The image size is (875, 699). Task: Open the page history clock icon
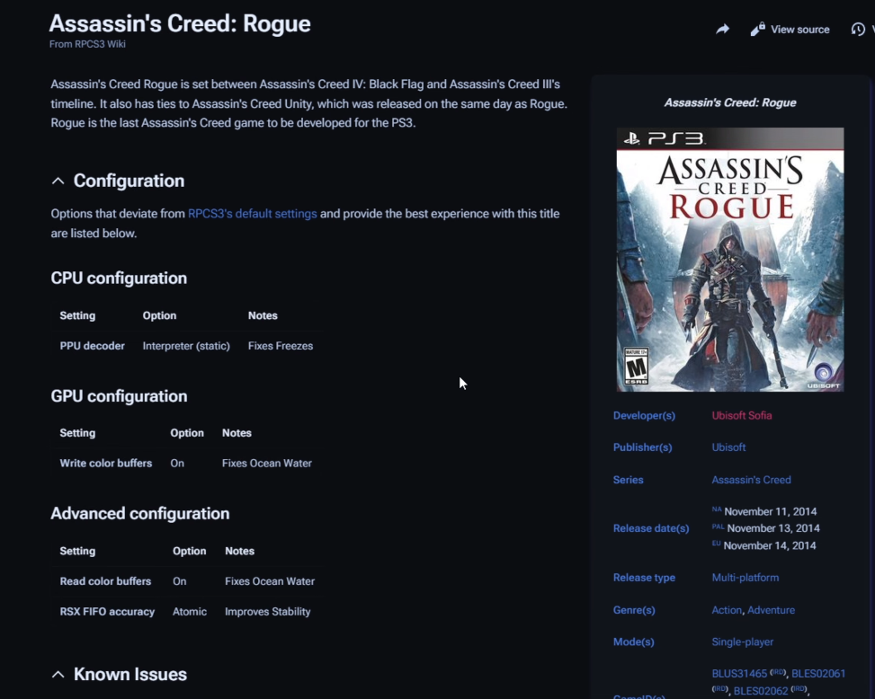[858, 29]
